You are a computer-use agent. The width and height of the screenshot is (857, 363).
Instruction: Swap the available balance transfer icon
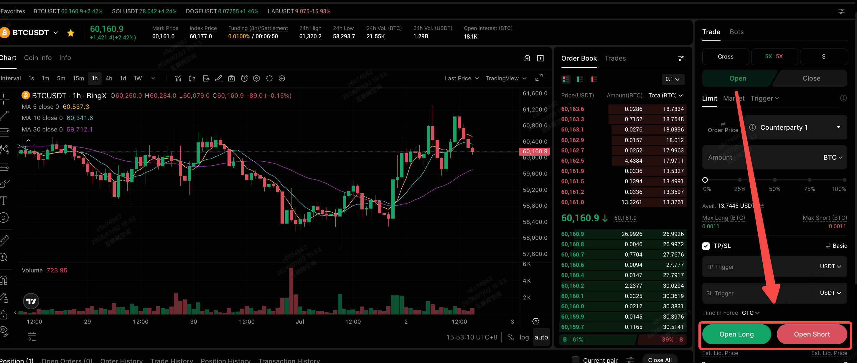(762, 206)
